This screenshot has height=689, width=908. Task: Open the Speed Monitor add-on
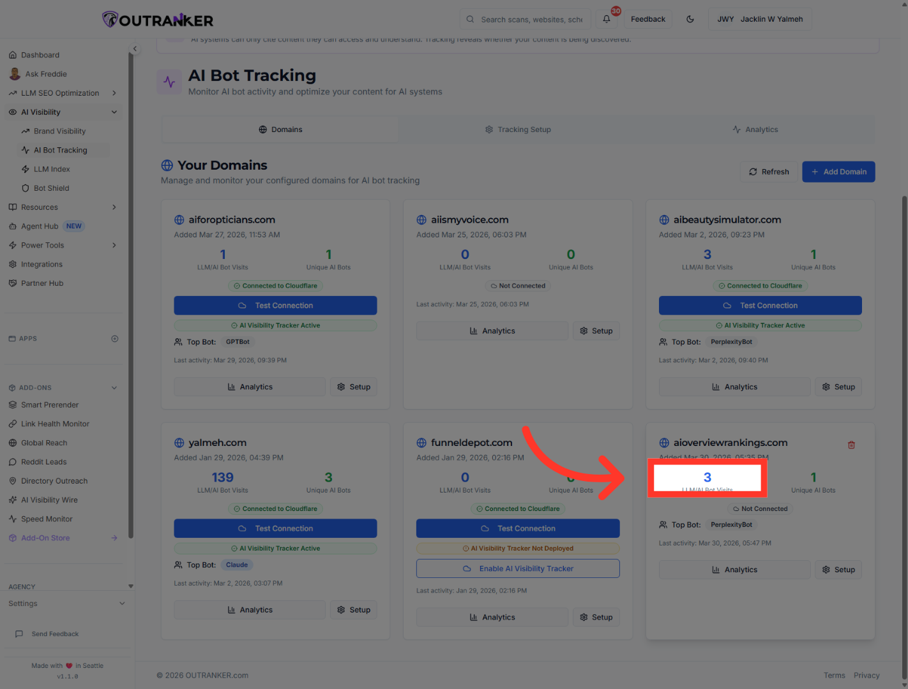pyautogui.click(x=47, y=520)
